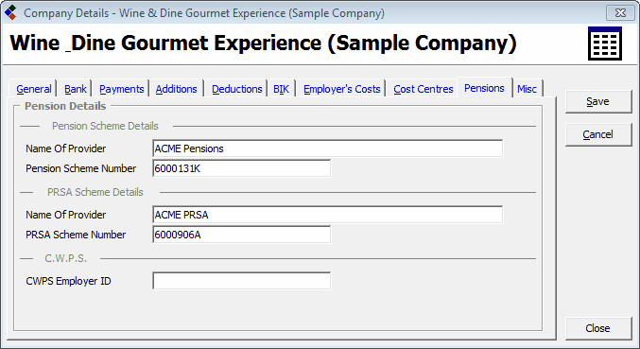Open the Misc tab

527,89
